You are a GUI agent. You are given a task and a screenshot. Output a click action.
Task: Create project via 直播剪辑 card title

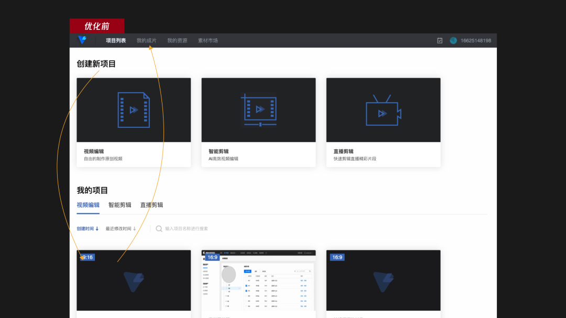click(344, 151)
